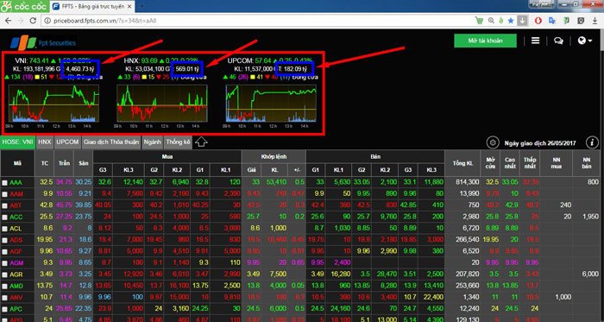This screenshot has width=604, height=322.
Task: Click the Sàn column header
Action: coord(83,163)
